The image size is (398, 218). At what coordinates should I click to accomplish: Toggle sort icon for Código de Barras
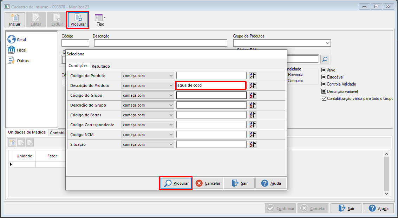click(253, 115)
